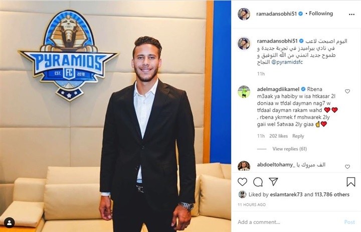Reply to adelmagdiikamel's comment
This screenshot has height=232, width=361.
[x=298, y=136]
